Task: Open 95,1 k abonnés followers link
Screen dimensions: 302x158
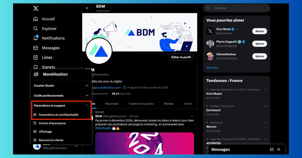Action: [x=121, y=94]
